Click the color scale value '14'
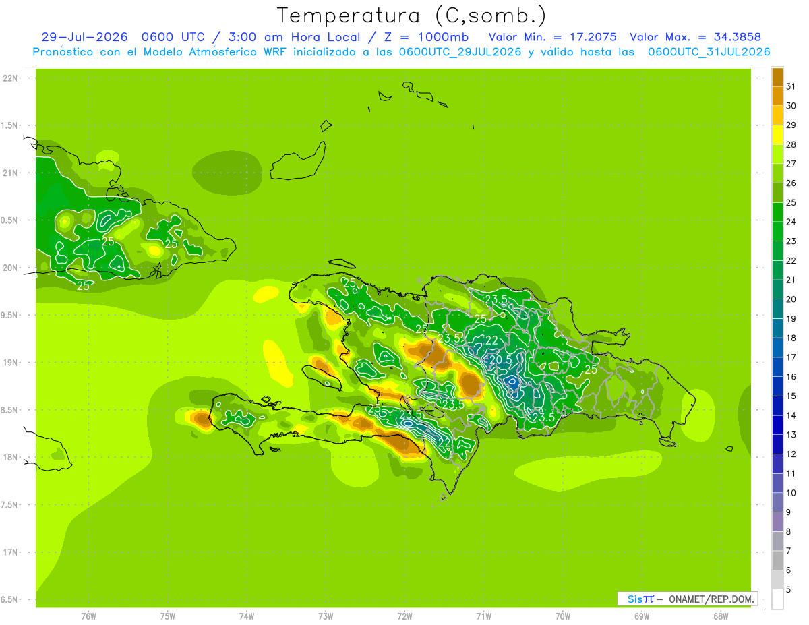Image resolution: width=809 pixels, height=625 pixels. [791, 415]
